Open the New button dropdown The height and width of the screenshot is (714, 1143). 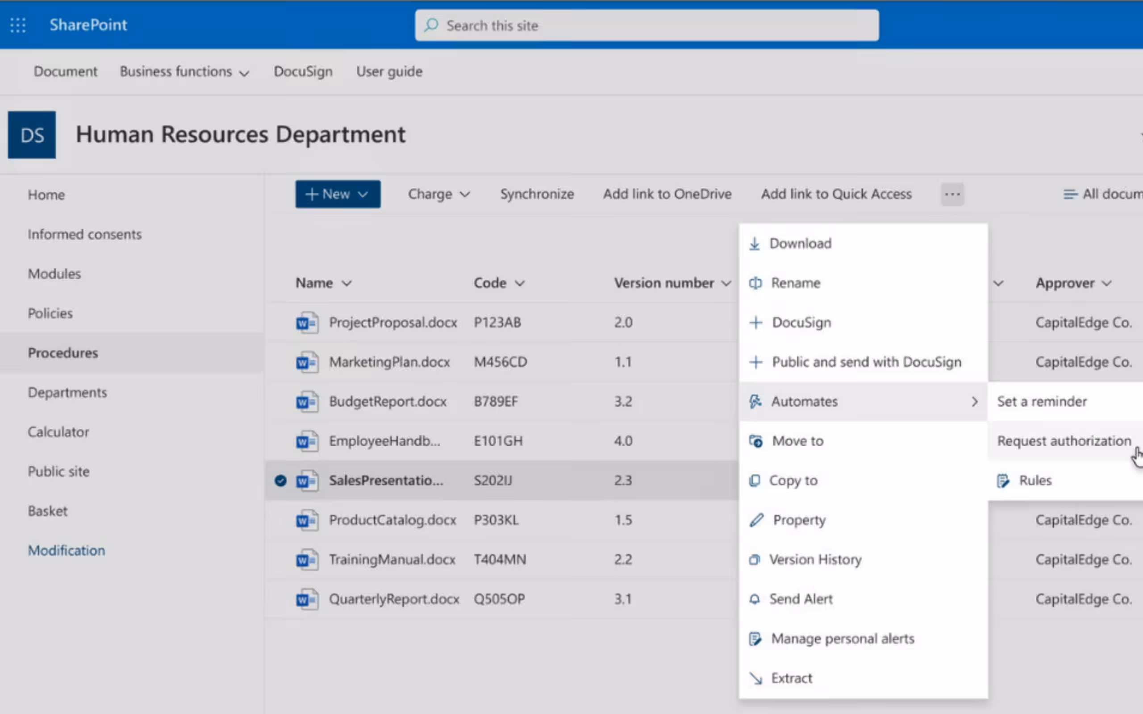(x=338, y=194)
